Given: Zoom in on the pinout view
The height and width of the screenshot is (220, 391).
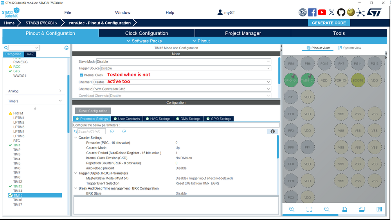Looking at the screenshot, I should (292, 209).
